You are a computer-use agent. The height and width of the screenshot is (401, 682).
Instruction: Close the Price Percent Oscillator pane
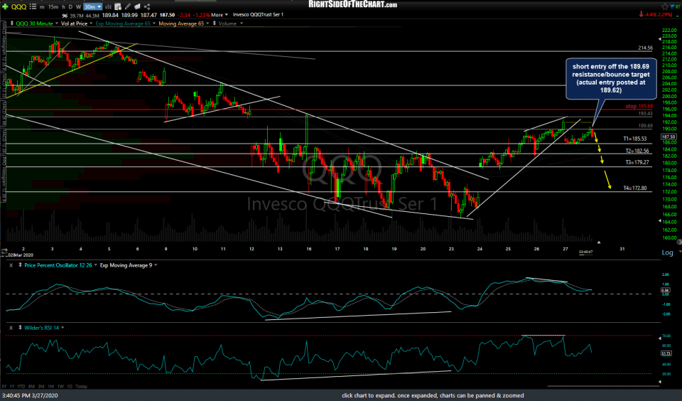pos(11,265)
